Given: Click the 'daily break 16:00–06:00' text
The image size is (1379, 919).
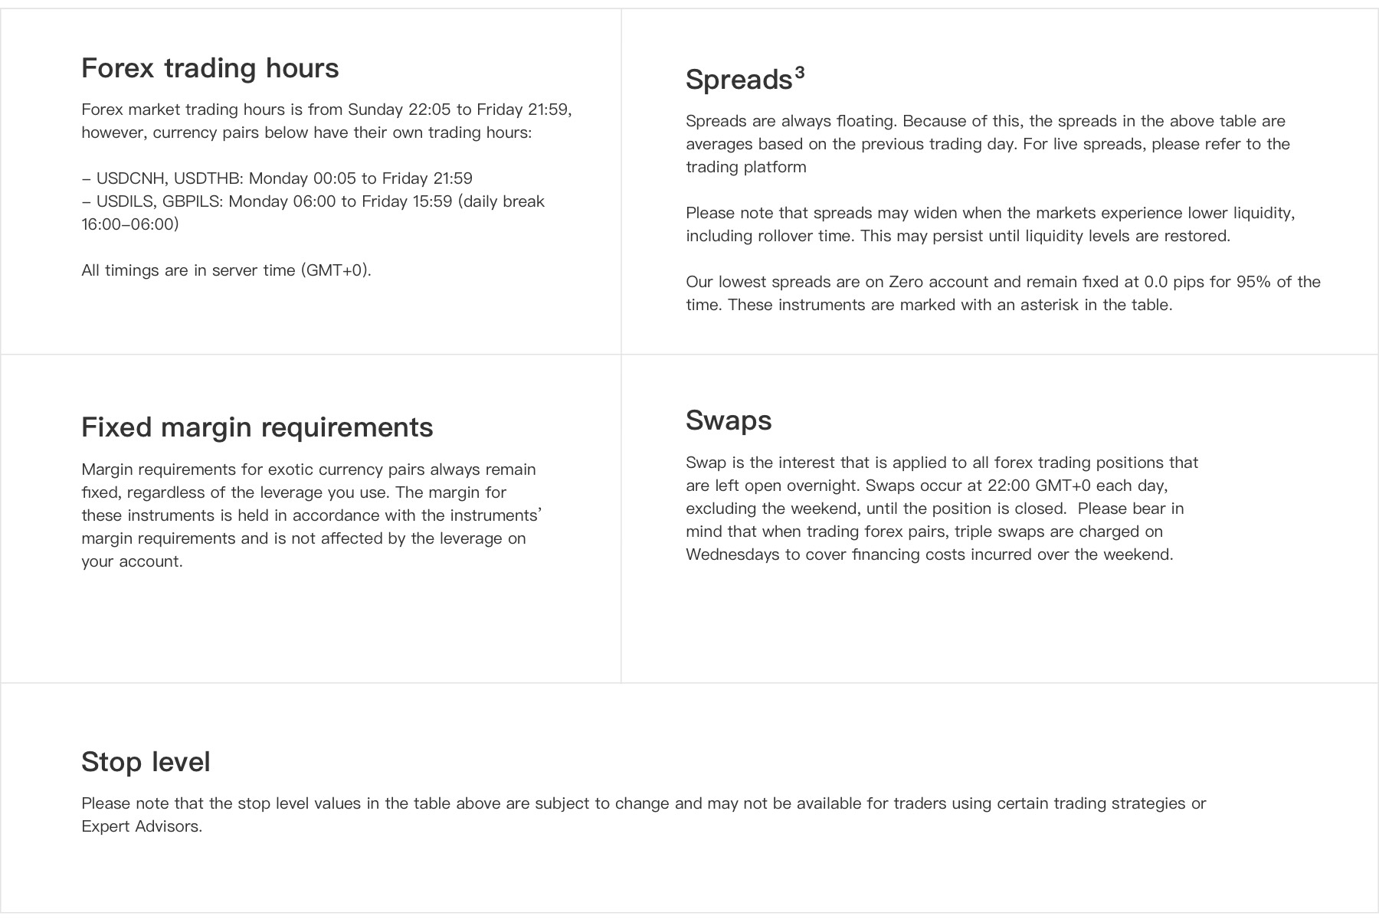Looking at the screenshot, I should point(313,213).
